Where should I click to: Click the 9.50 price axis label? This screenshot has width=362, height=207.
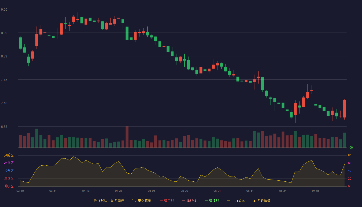[4, 10]
